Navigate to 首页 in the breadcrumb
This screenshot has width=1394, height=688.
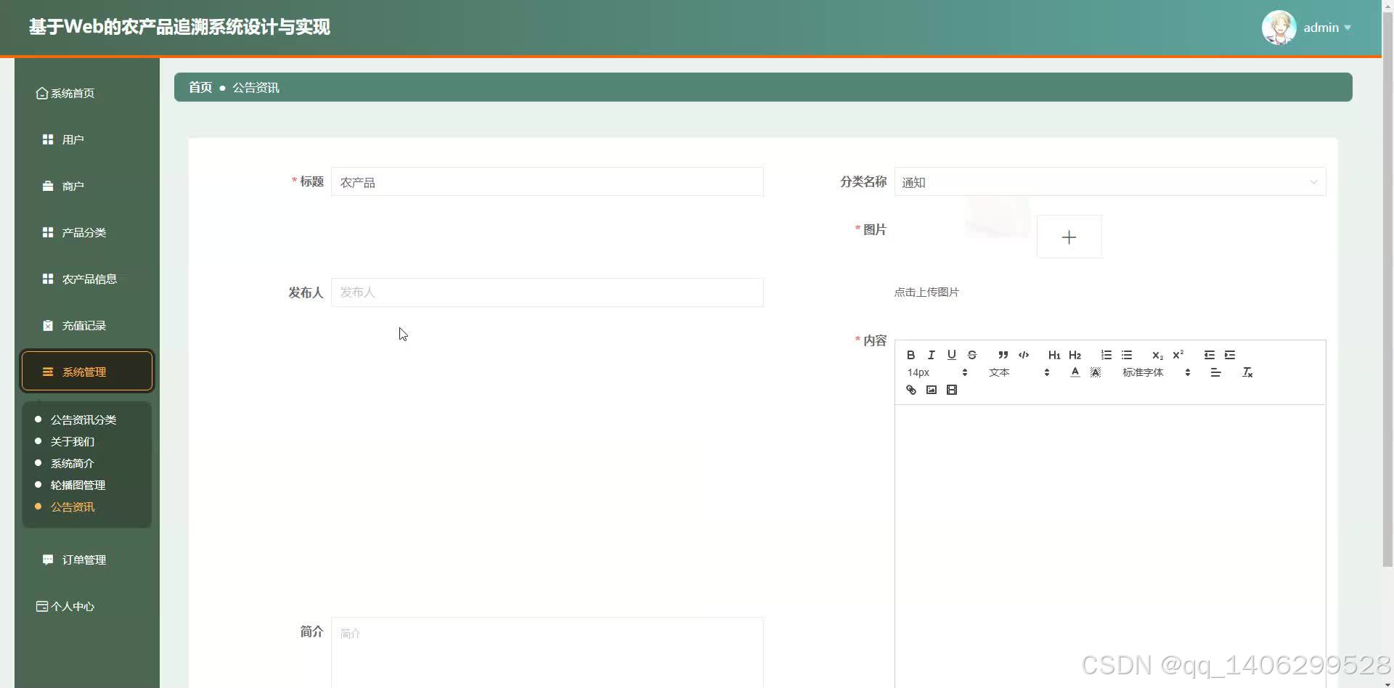[200, 87]
